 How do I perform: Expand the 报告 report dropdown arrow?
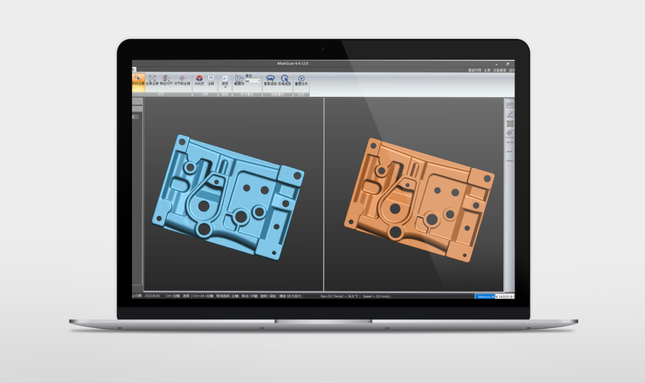click(225, 87)
